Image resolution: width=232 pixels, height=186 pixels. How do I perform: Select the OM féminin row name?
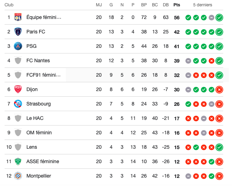coord(39,133)
